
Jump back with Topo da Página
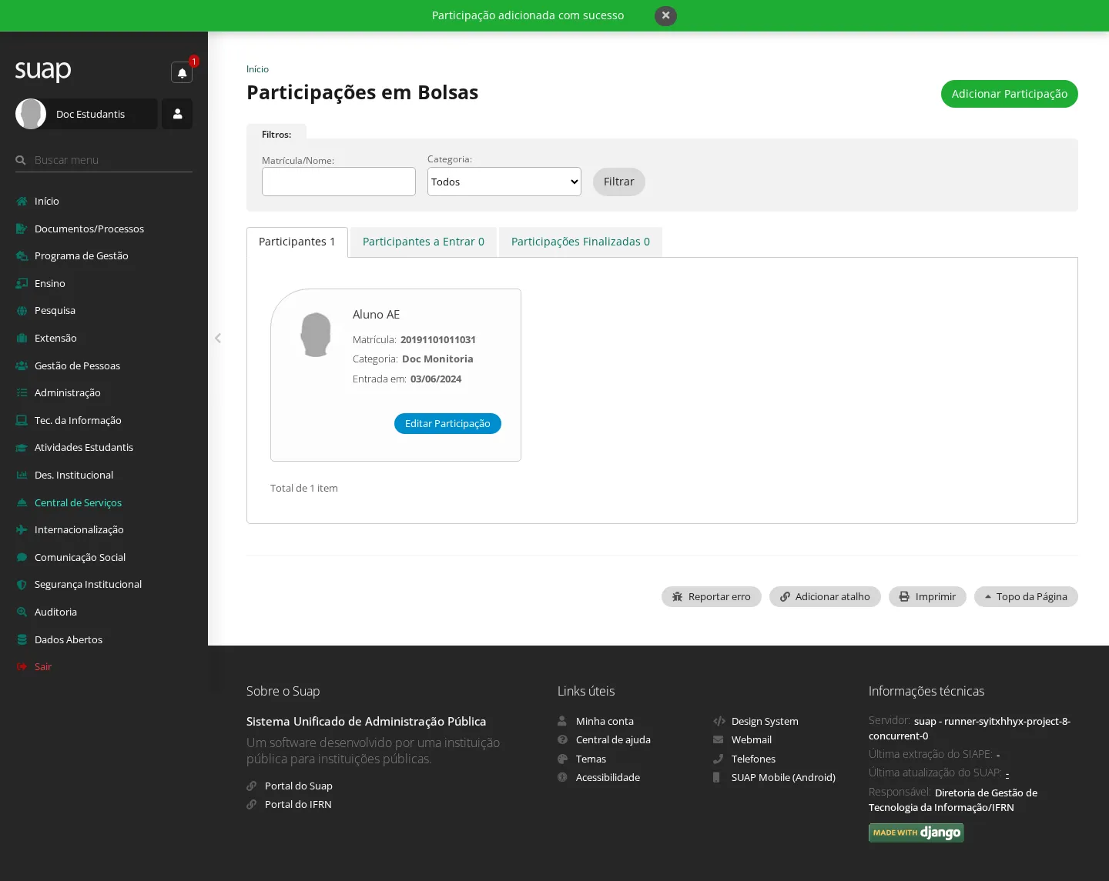(1026, 596)
